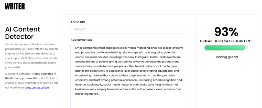
Task: Select the Add a URL label
Action: (78, 22)
